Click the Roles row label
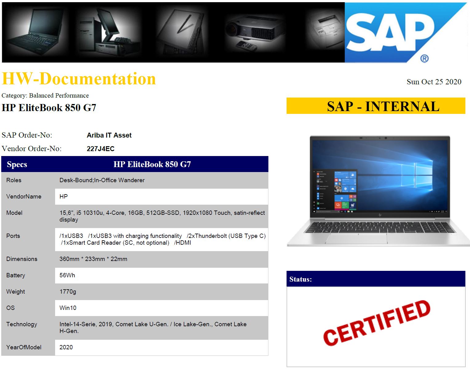The height and width of the screenshot is (369, 470). (14, 180)
